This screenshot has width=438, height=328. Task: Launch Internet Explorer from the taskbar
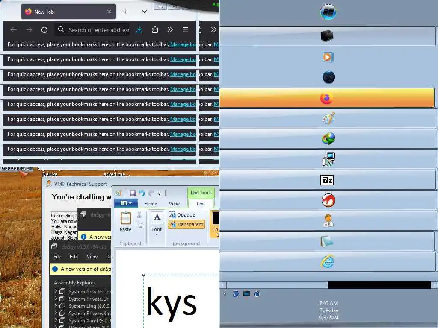click(327, 262)
